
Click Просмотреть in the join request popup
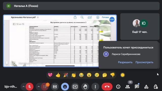pos(145,62)
